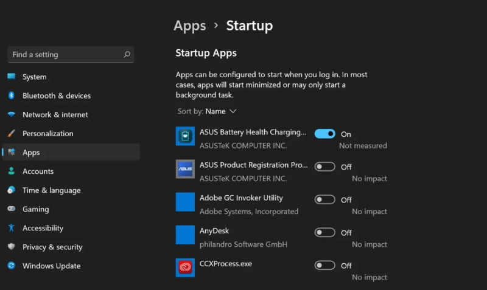487x290 pixels.
Task: Click the Not measured impact label
Action: click(363, 145)
